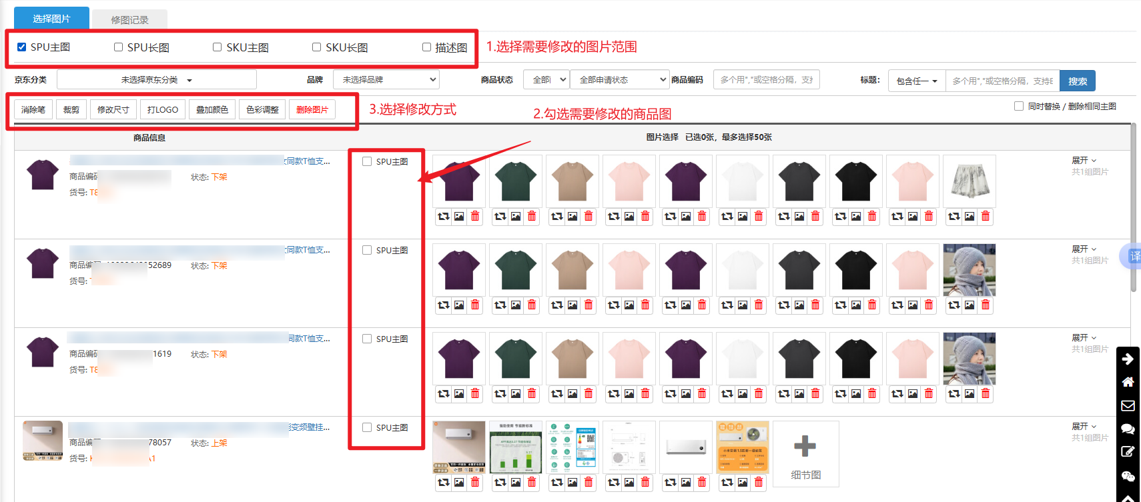Open the 未选择品牌 brand dropdown
1141x502 pixels.
coord(386,80)
